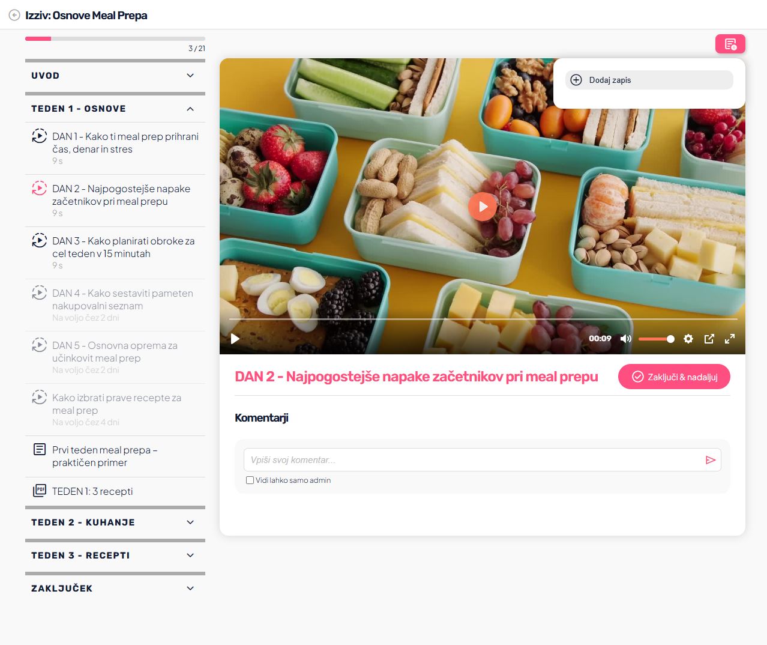Adjust the video volume slider

click(656, 339)
